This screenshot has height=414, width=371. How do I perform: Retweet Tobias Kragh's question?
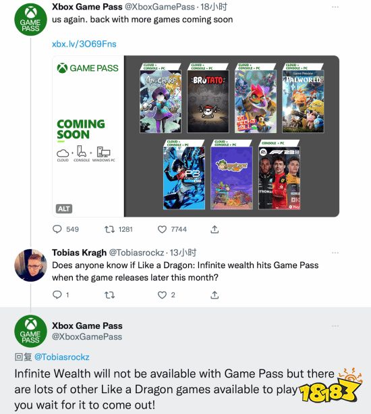[109, 294]
